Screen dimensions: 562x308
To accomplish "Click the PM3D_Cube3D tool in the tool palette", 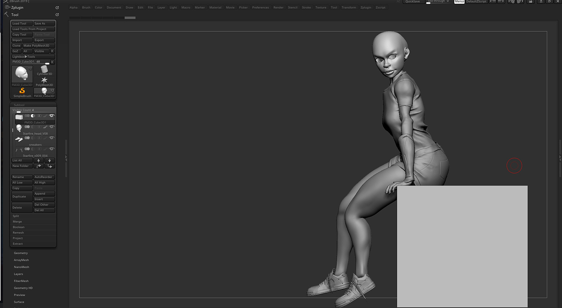I will pyautogui.click(x=44, y=91).
